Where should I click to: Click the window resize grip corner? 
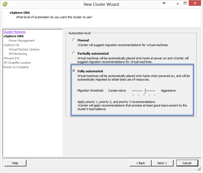pyautogui.click(x=199, y=169)
